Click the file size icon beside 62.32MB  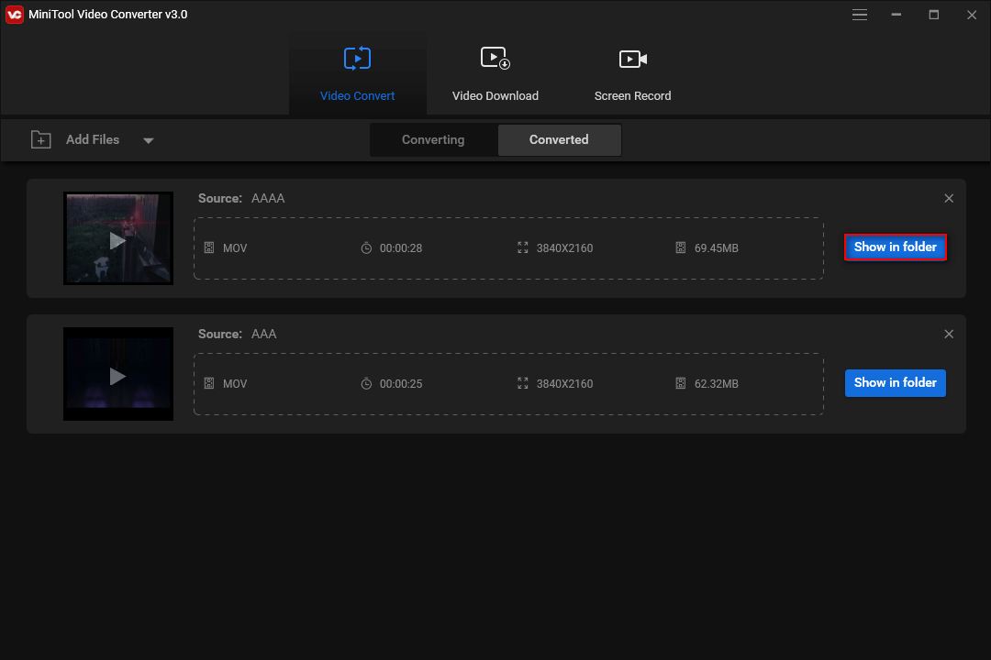click(680, 383)
